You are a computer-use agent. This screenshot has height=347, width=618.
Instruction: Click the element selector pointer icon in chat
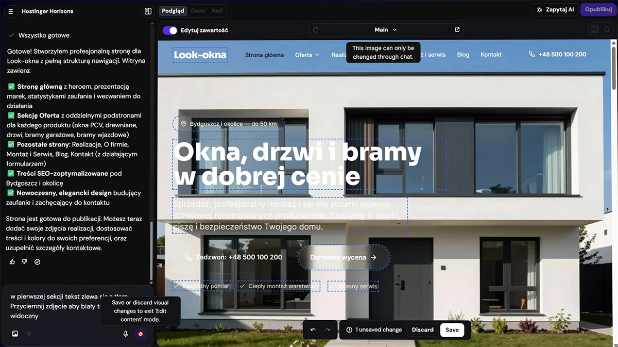coord(29,334)
